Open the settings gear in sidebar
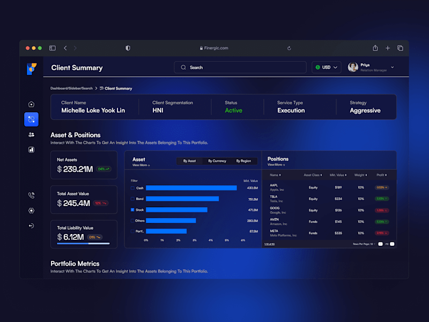429x322 pixels. tap(31, 210)
